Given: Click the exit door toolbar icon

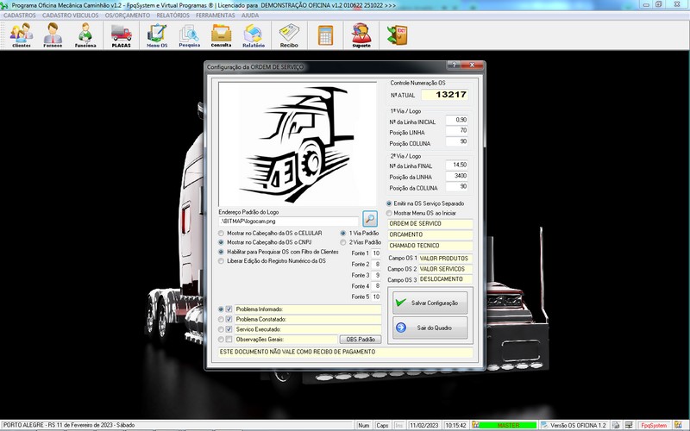Looking at the screenshot, I should coord(398,34).
